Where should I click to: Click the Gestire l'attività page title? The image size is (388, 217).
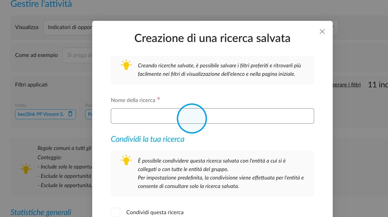point(41,4)
